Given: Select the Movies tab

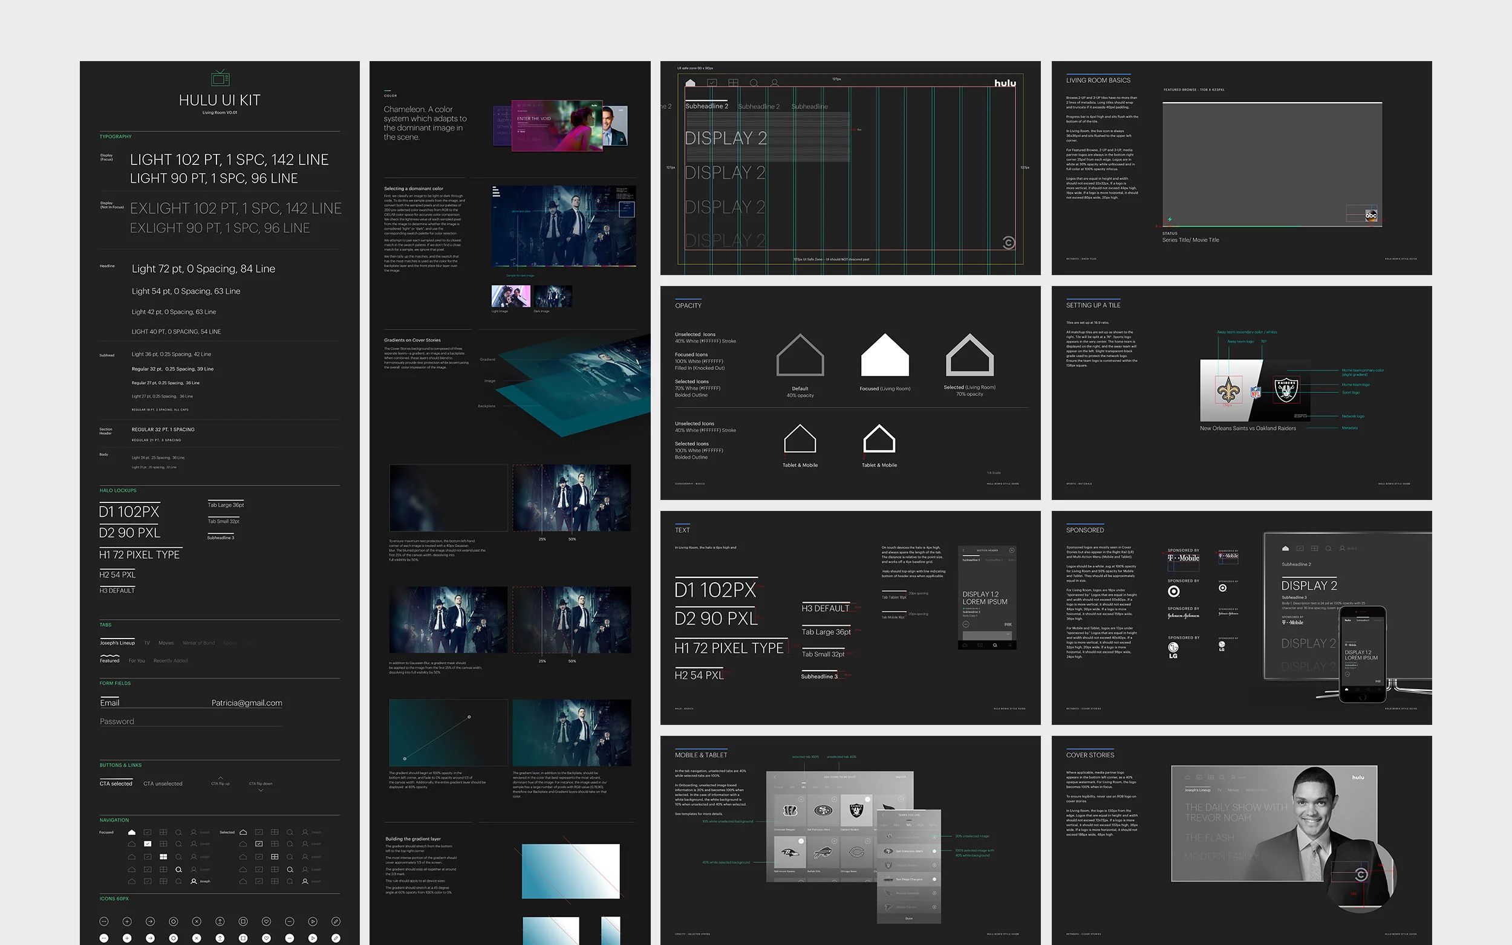Looking at the screenshot, I should tap(166, 643).
